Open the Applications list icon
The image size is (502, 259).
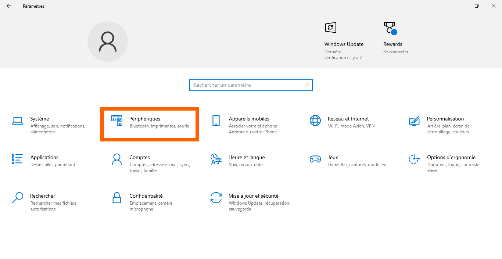[18, 159]
